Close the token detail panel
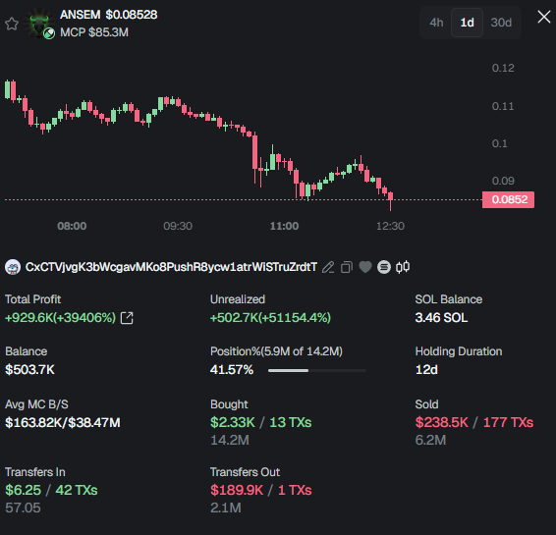This screenshot has width=556, height=535. [x=544, y=17]
